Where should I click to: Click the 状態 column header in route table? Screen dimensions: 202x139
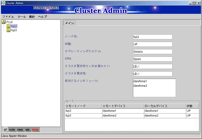(x=192, y=106)
